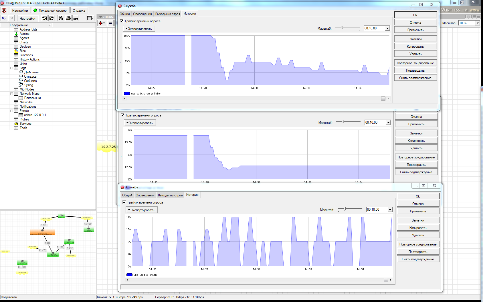Uncheck poll time graph for ups-batcharge
This screenshot has height=302, width=483.
[x=122, y=21]
